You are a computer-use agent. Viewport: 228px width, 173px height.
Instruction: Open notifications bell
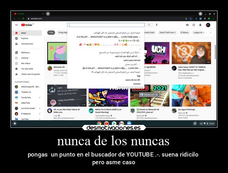200,25
